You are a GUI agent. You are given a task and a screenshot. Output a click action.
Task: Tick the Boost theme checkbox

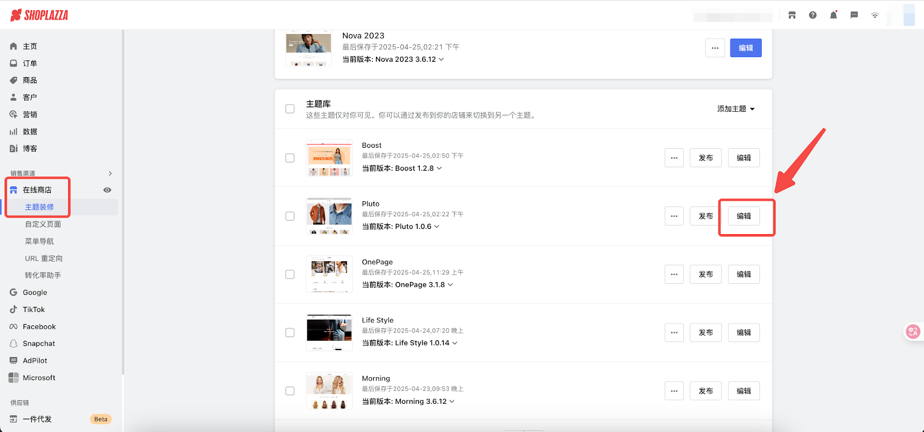tap(290, 158)
